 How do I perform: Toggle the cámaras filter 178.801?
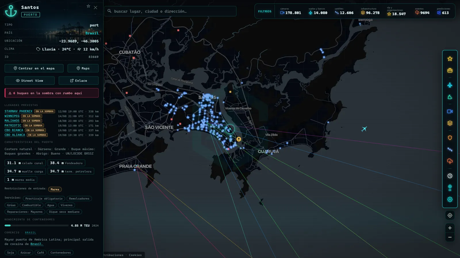click(x=291, y=11)
